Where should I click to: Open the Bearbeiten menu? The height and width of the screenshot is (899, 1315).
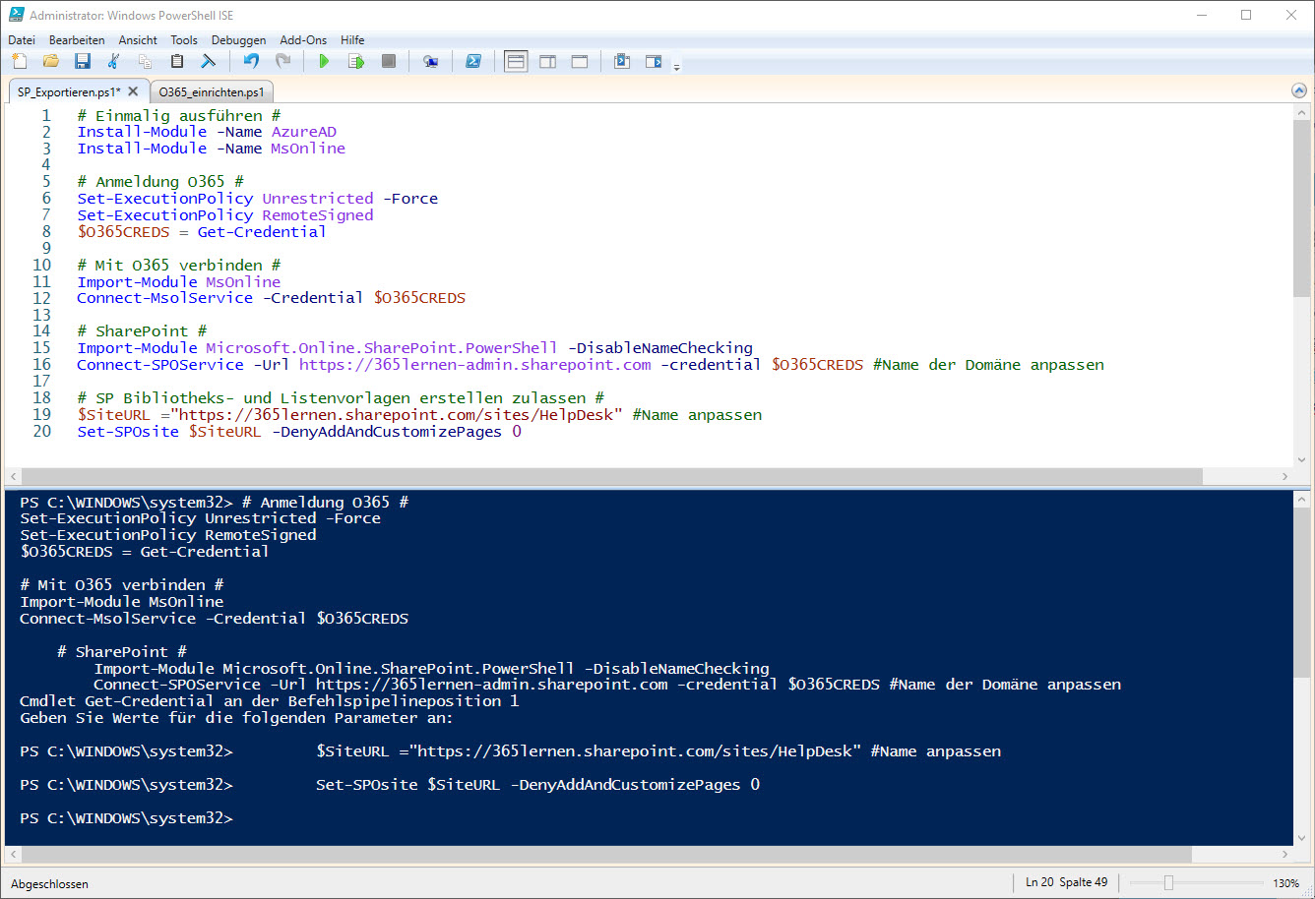click(77, 40)
